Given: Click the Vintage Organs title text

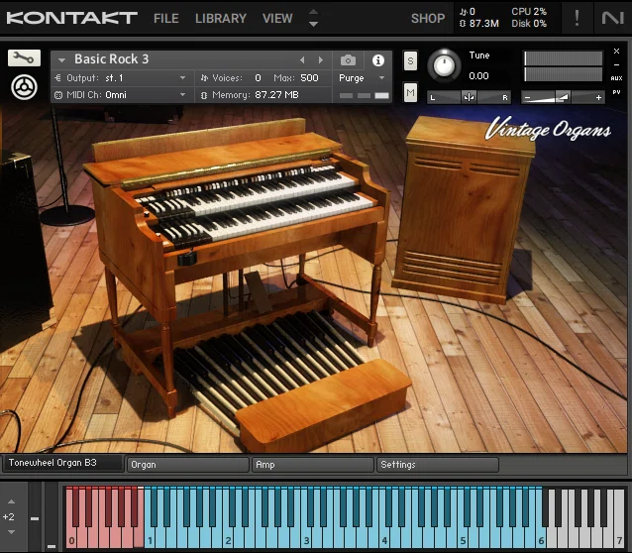Looking at the screenshot, I should [x=548, y=129].
